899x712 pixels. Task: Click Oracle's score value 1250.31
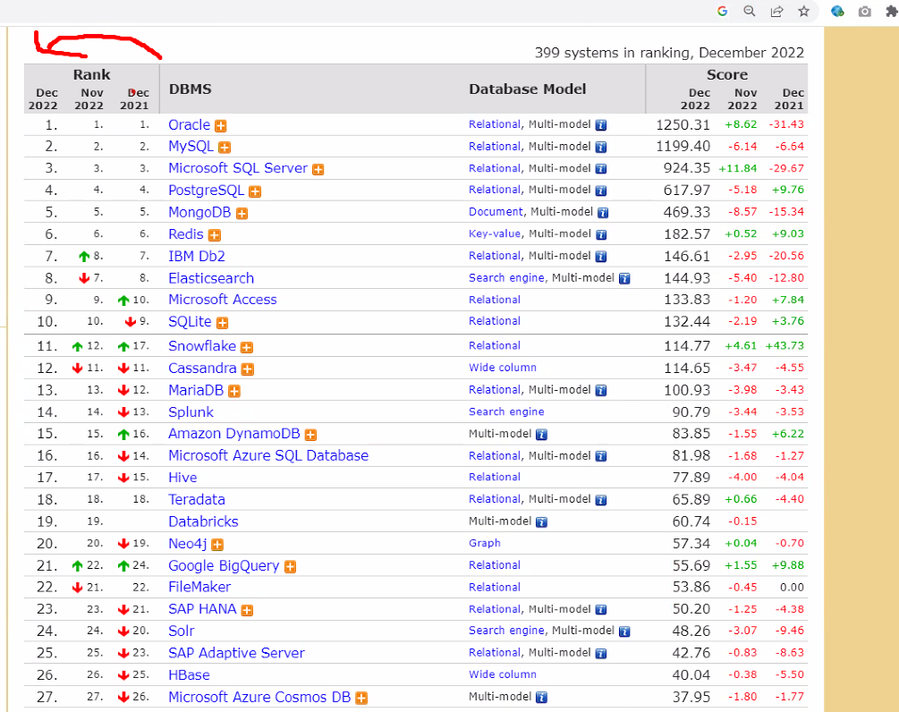683,125
